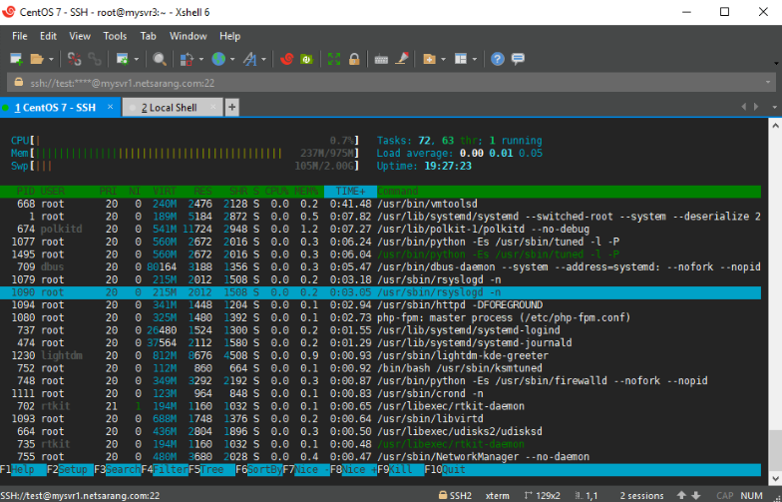Click the layout panes icon
This screenshot has height=502, width=782.
(461, 59)
